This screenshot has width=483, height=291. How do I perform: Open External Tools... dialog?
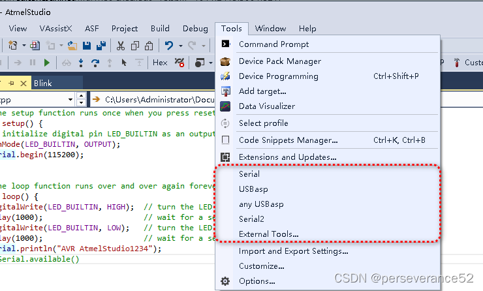(328, 234)
